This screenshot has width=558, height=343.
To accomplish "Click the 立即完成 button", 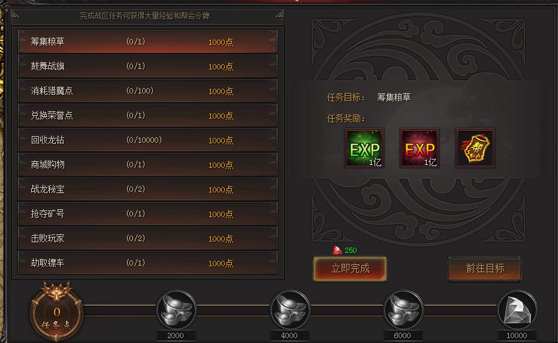I will click(x=350, y=269).
